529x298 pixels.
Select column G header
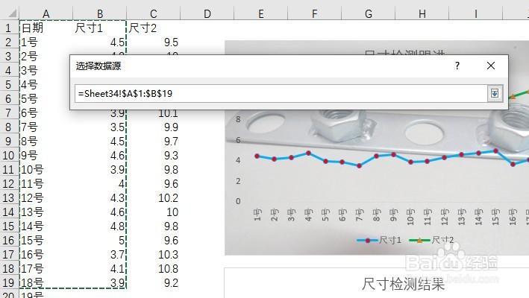368,13
